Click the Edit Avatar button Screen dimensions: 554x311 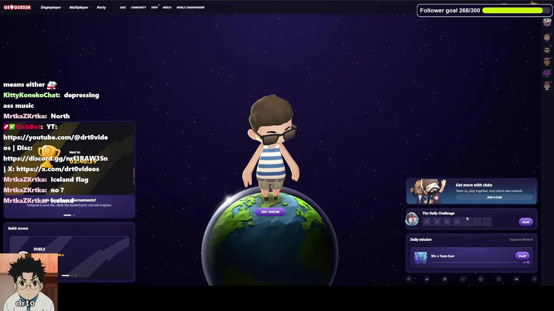[x=271, y=212]
